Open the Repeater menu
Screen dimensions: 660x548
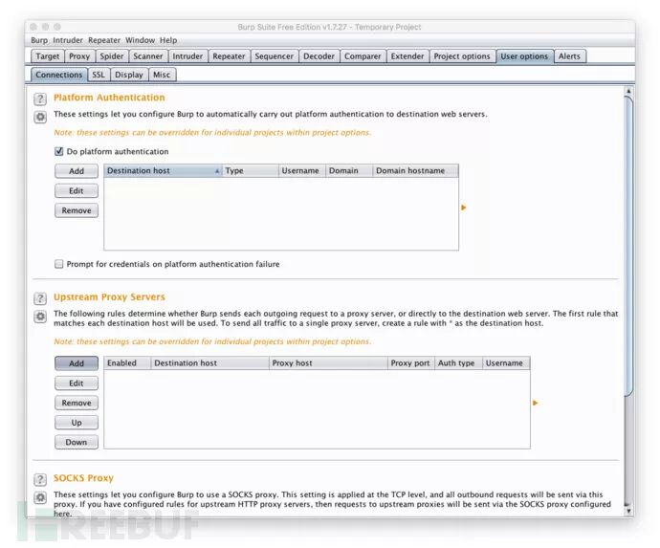coord(104,40)
